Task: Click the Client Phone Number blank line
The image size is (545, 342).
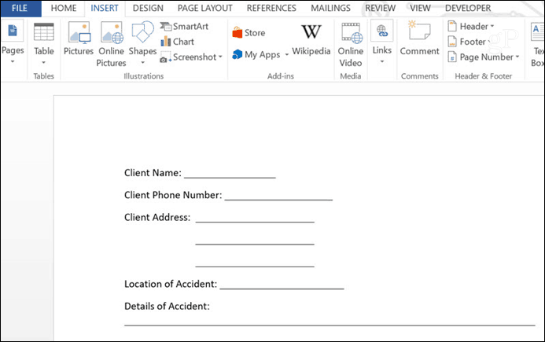Action: point(278,198)
